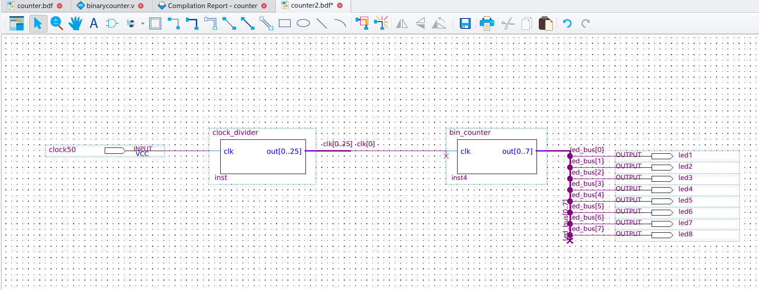The height and width of the screenshot is (290, 759).
Task: Open the Symbol tool with gate icon
Action: pos(112,23)
